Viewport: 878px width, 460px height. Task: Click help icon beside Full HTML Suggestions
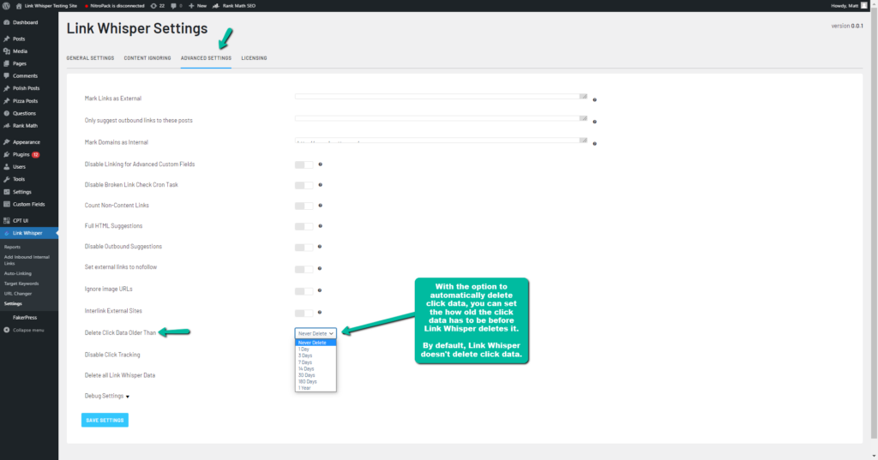321,226
